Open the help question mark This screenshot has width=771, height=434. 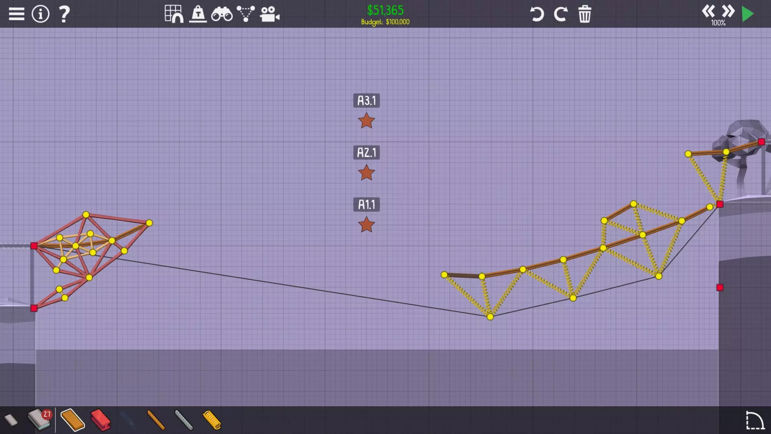click(x=64, y=14)
